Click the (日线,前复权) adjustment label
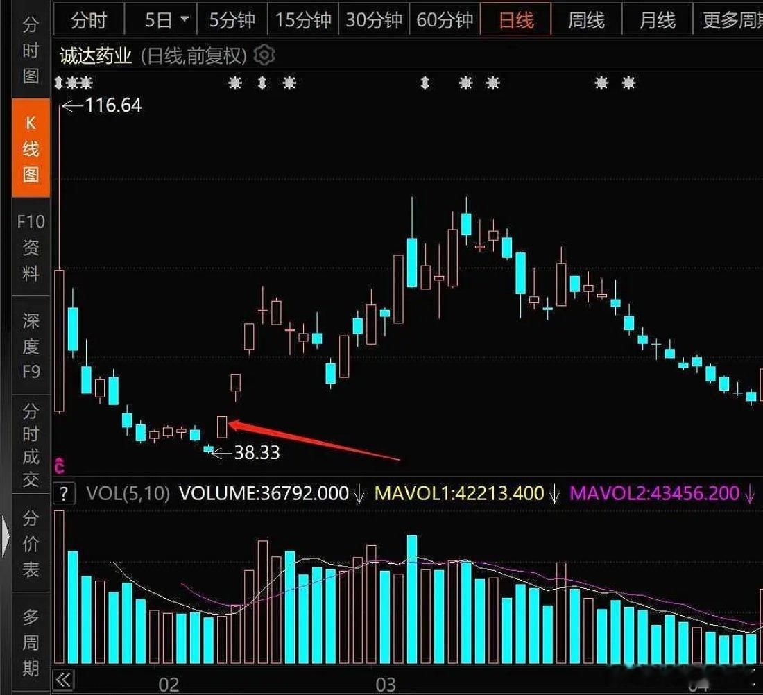 pyautogui.click(x=194, y=55)
